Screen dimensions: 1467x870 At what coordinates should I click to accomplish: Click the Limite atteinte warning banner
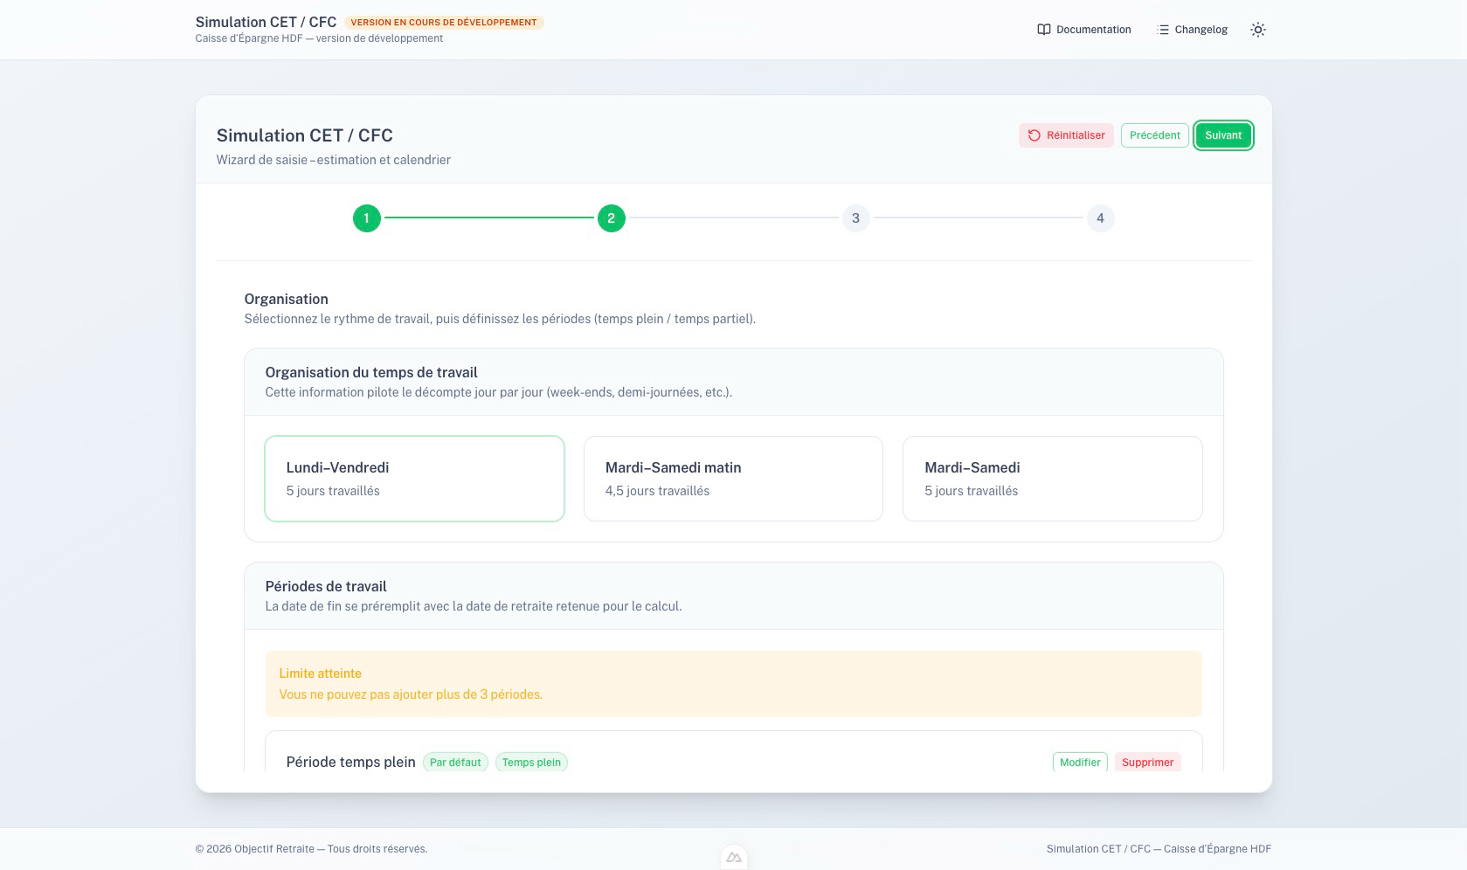[733, 684]
